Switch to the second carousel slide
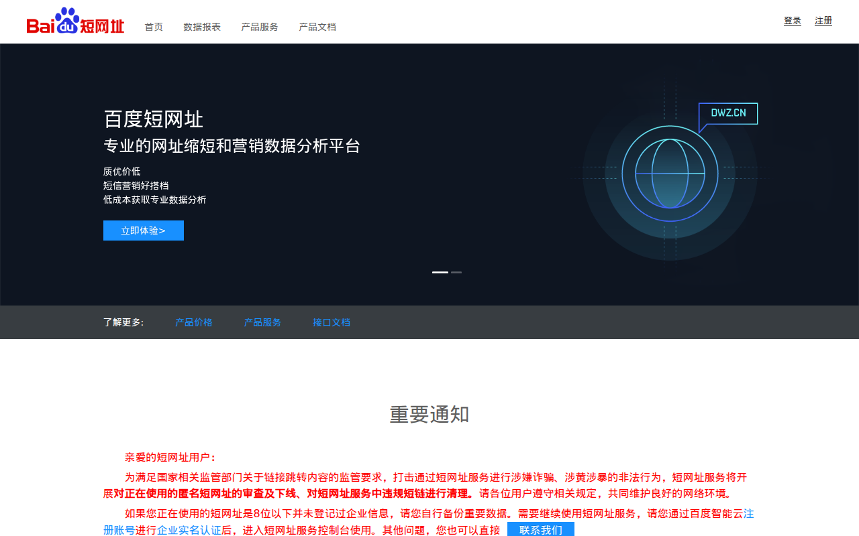Image resolution: width=859 pixels, height=536 pixels. (x=457, y=273)
